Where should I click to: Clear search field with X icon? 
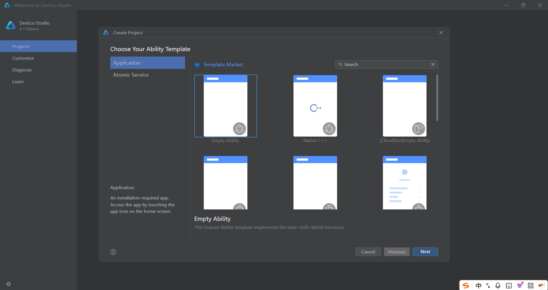pos(433,65)
